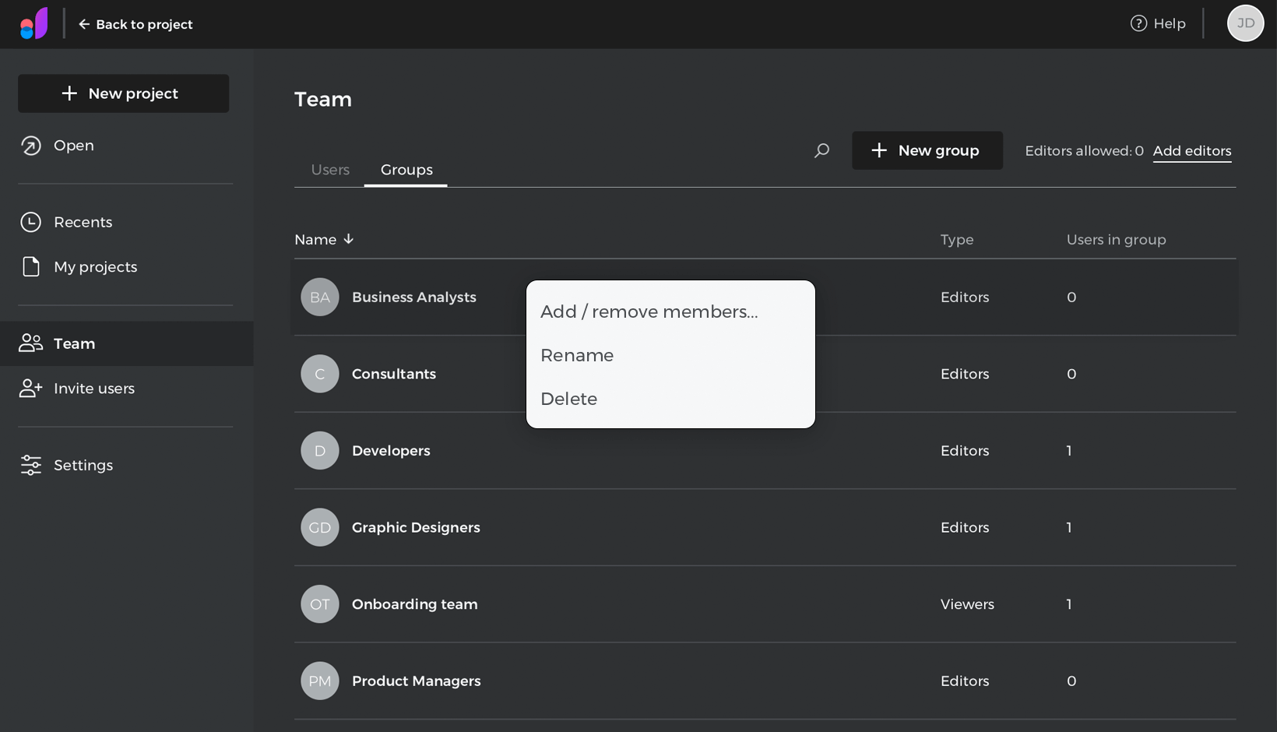The width and height of the screenshot is (1277, 732).
Task: Click the Add editors link
Action: point(1192,151)
